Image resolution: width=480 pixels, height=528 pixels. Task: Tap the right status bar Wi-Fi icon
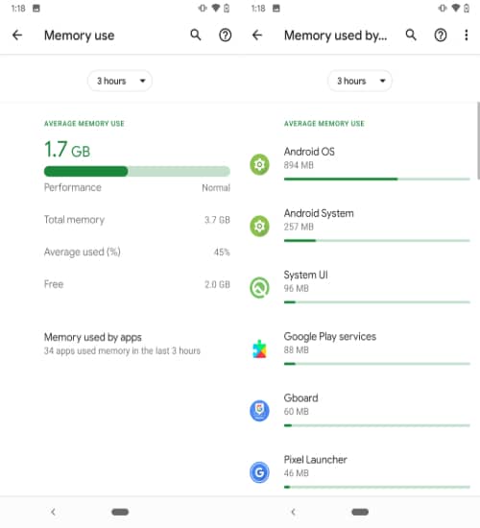click(x=456, y=8)
